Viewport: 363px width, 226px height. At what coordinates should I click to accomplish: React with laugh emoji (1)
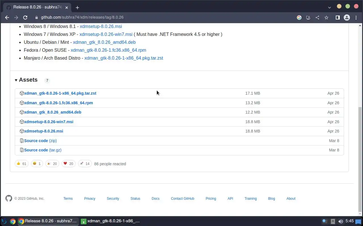pos(37,164)
